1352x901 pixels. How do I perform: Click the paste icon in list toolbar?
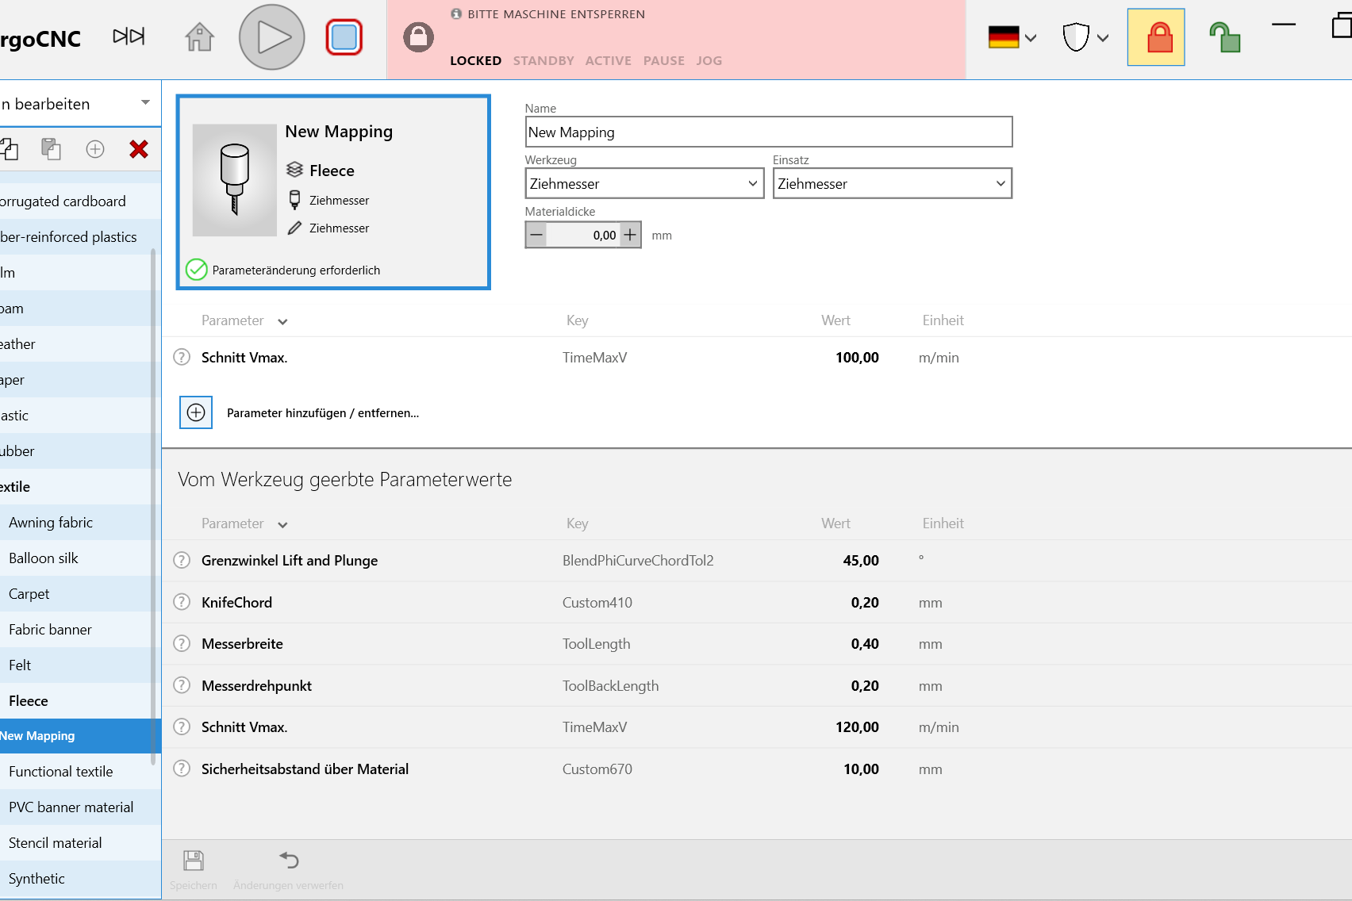click(51, 149)
